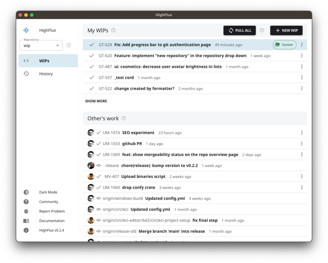Click the Report Problem bug icon
Screen dimensions: 328x263
[26, 211]
